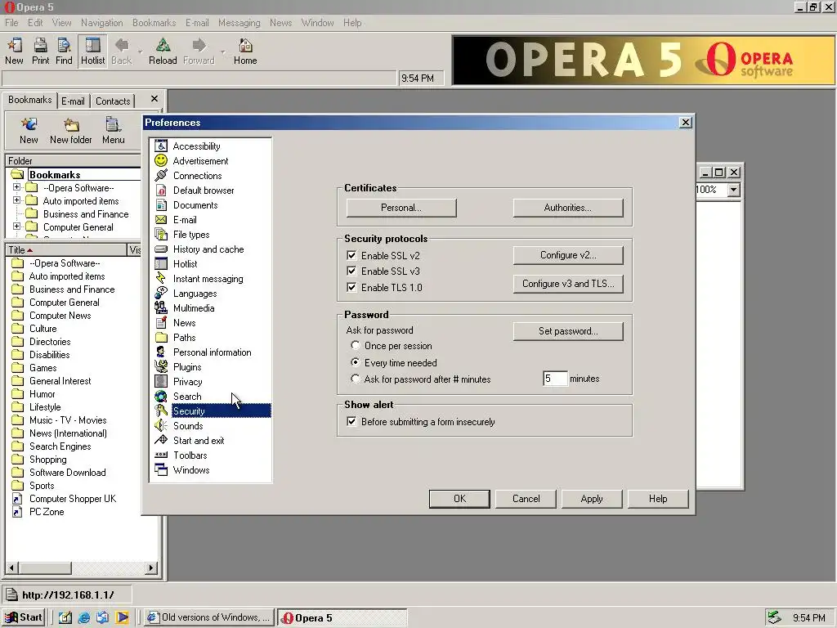Click Set password button
This screenshot has height=628, width=837.
567,331
